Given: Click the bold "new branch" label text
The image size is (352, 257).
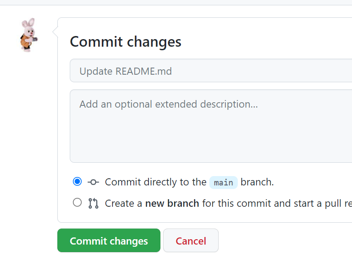Looking at the screenshot, I should click(x=172, y=203).
